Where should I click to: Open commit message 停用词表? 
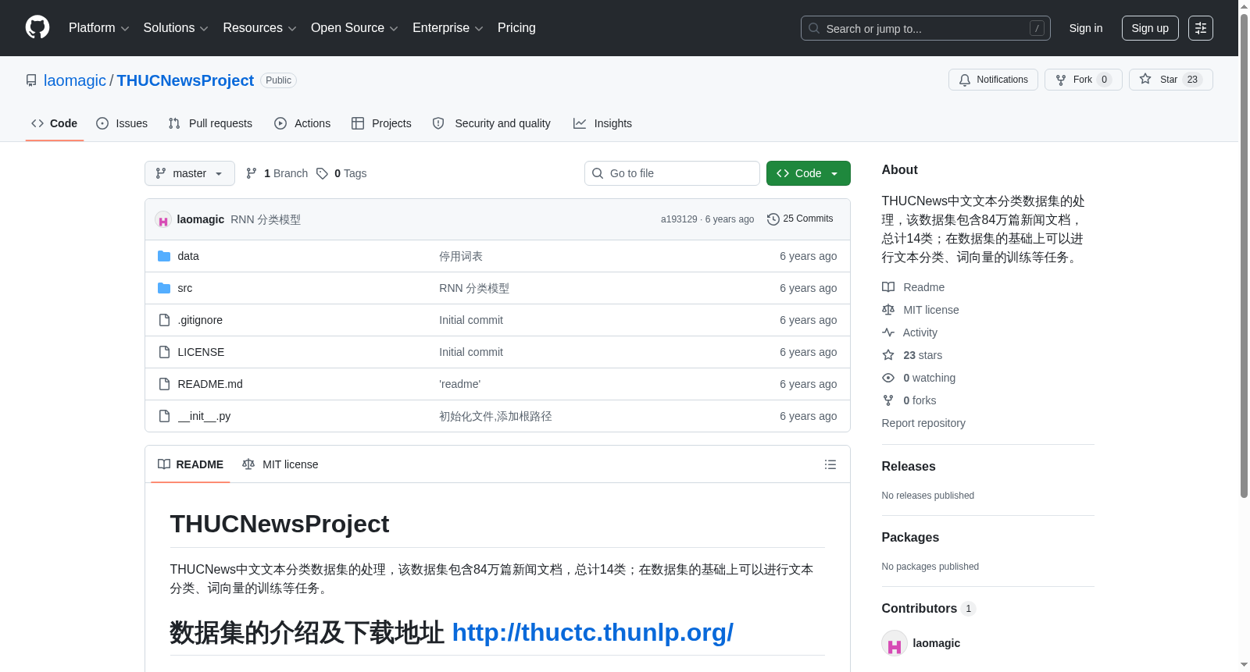coord(461,256)
